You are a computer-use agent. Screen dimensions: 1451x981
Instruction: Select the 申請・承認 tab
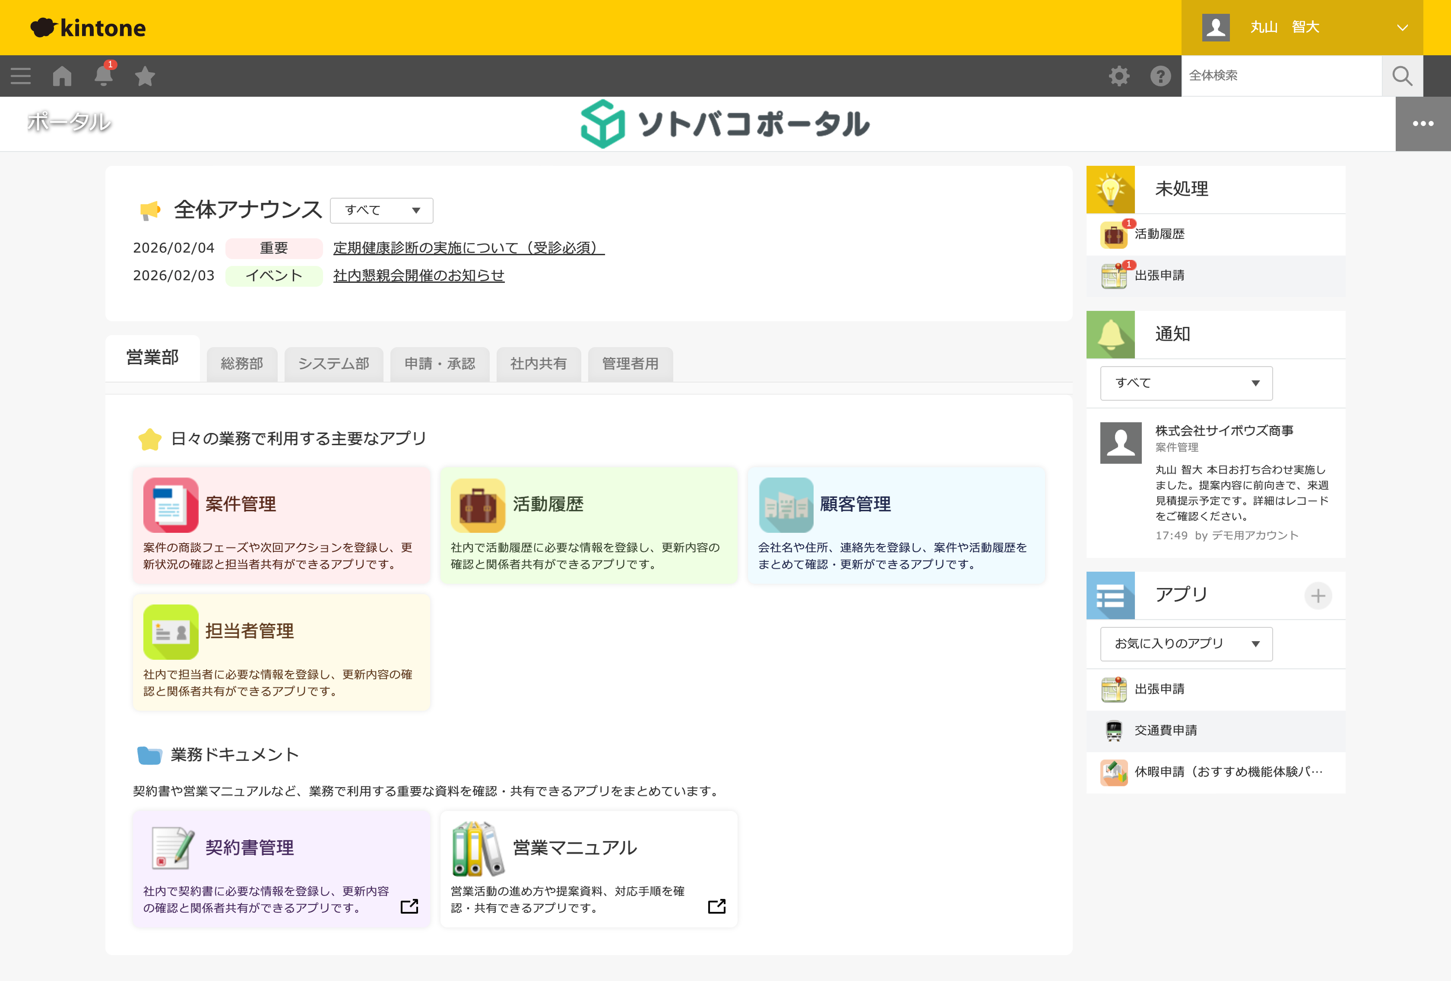coord(440,364)
